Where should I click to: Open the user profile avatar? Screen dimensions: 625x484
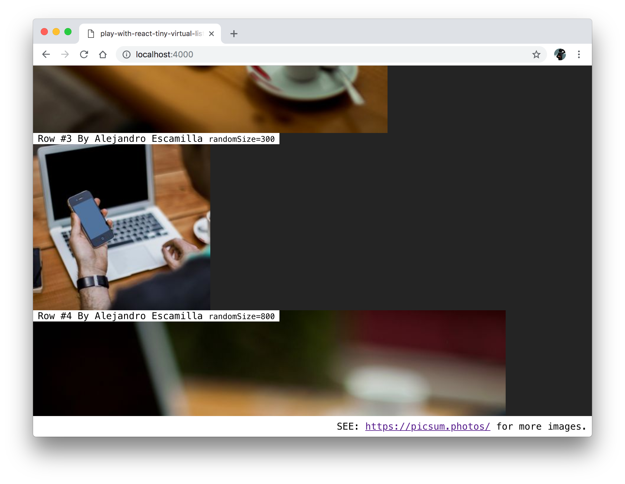pyautogui.click(x=560, y=54)
